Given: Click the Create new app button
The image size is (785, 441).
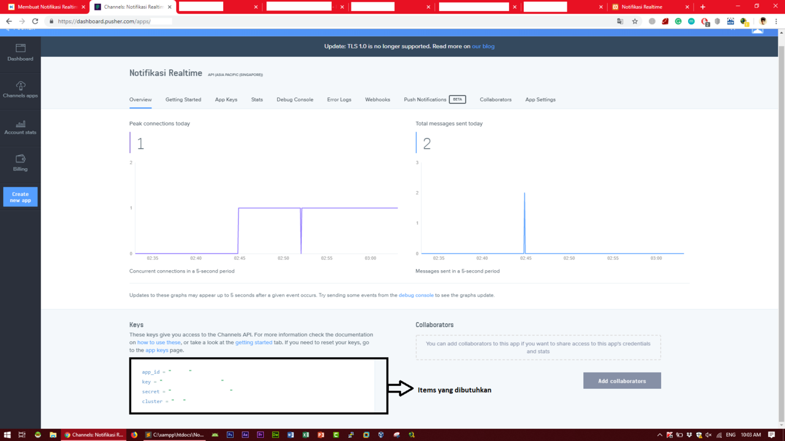Looking at the screenshot, I should pyautogui.click(x=20, y=197).
